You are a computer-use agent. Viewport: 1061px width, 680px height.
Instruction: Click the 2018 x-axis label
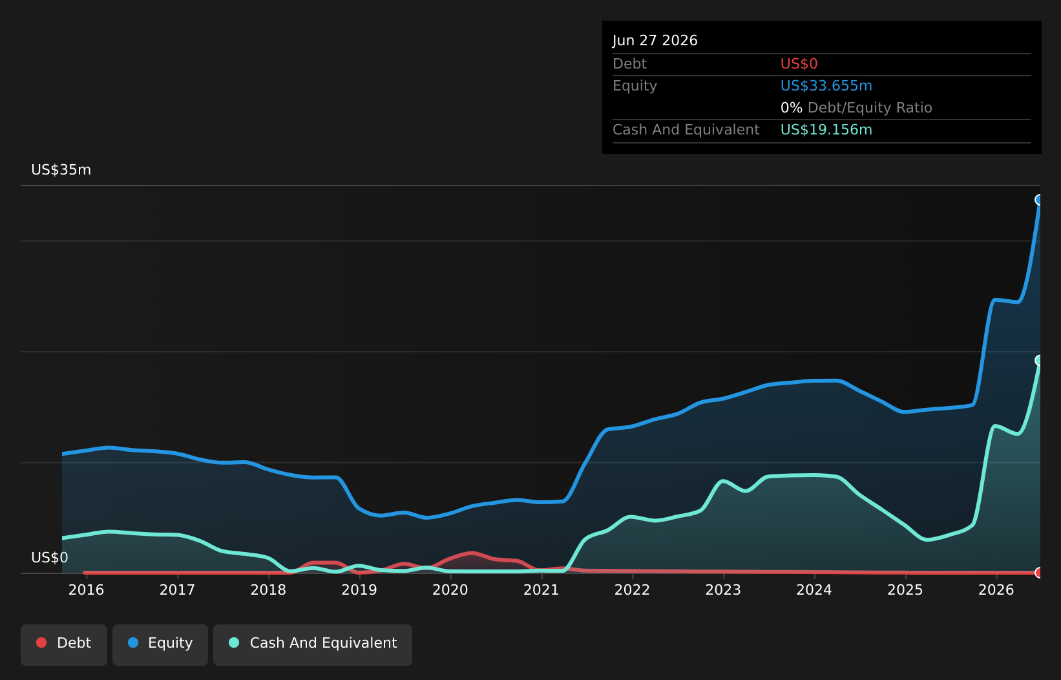pyautogui.click(x=268, y=590)
